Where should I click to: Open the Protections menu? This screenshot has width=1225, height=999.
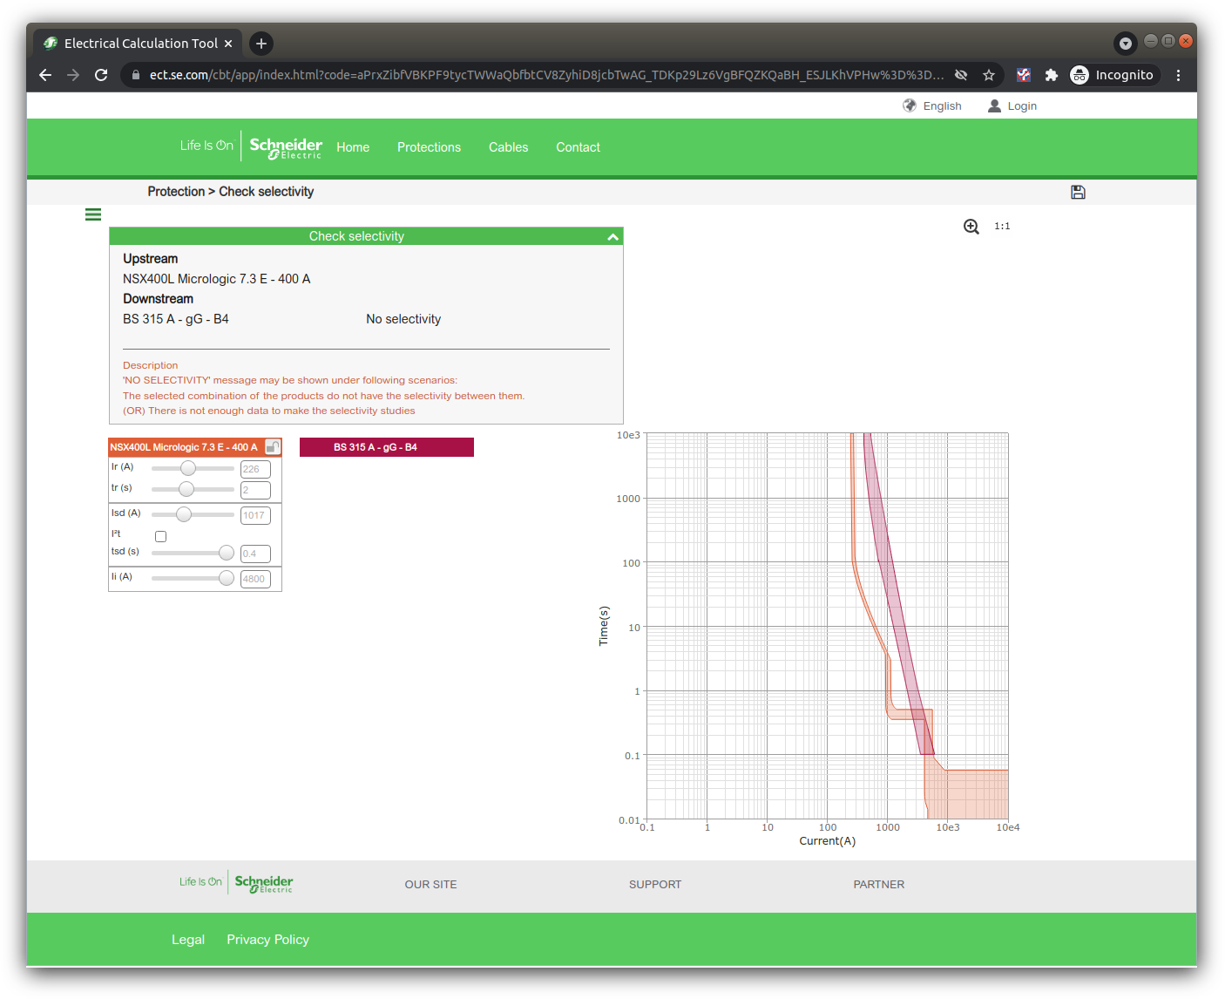pyautogui.click(x=429, y=147)
